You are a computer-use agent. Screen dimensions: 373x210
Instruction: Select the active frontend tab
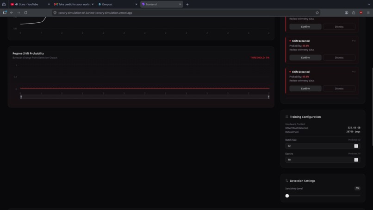tap(161, 4)
